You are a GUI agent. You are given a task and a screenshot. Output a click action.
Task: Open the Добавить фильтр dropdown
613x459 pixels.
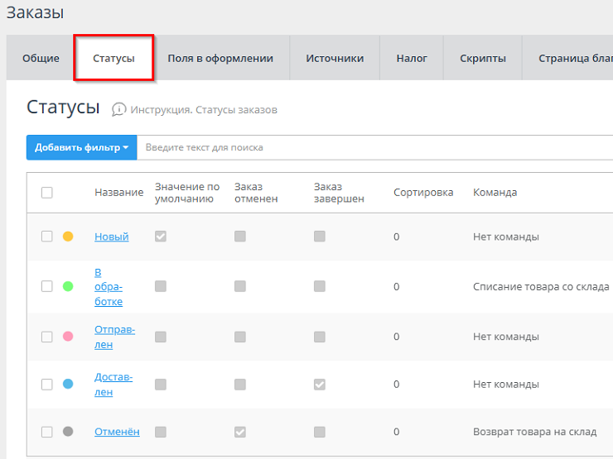(x=82, y=148)
